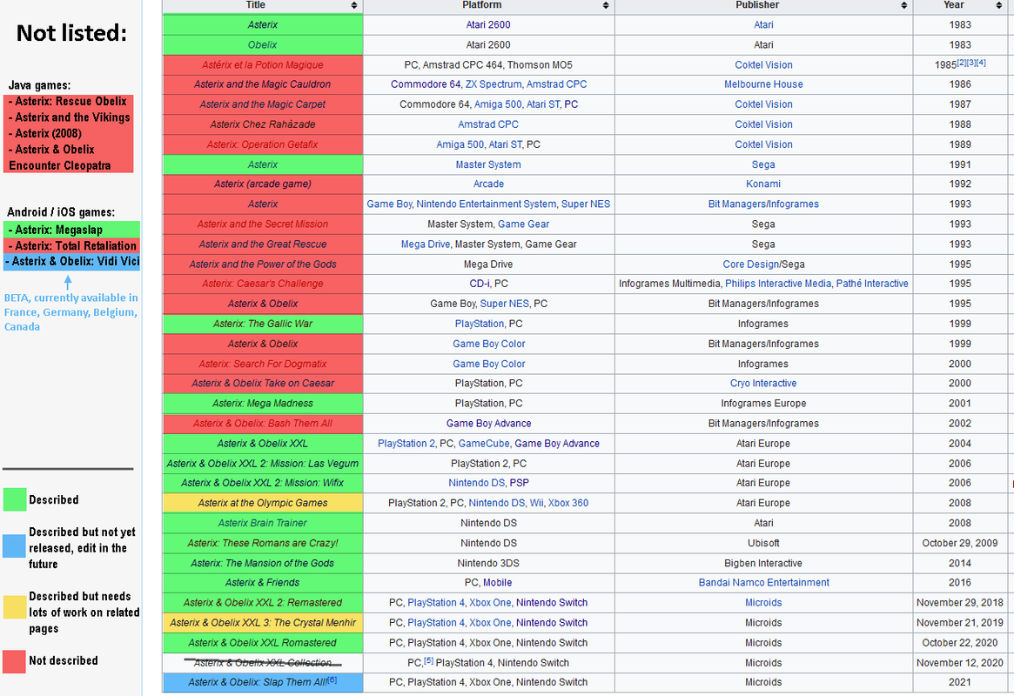
Task: Open Asterix: Operation Getafix title link
Action: click(262, 144)
